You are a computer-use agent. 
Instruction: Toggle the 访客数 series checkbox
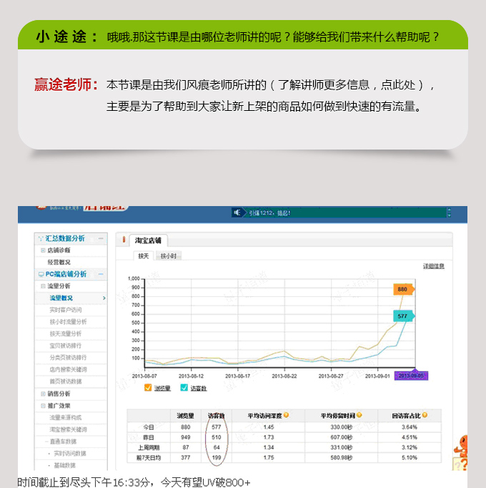(x=184, y=388)
